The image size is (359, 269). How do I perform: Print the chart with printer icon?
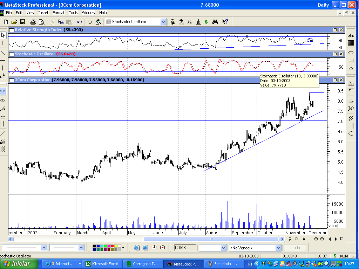pos(33,22)
